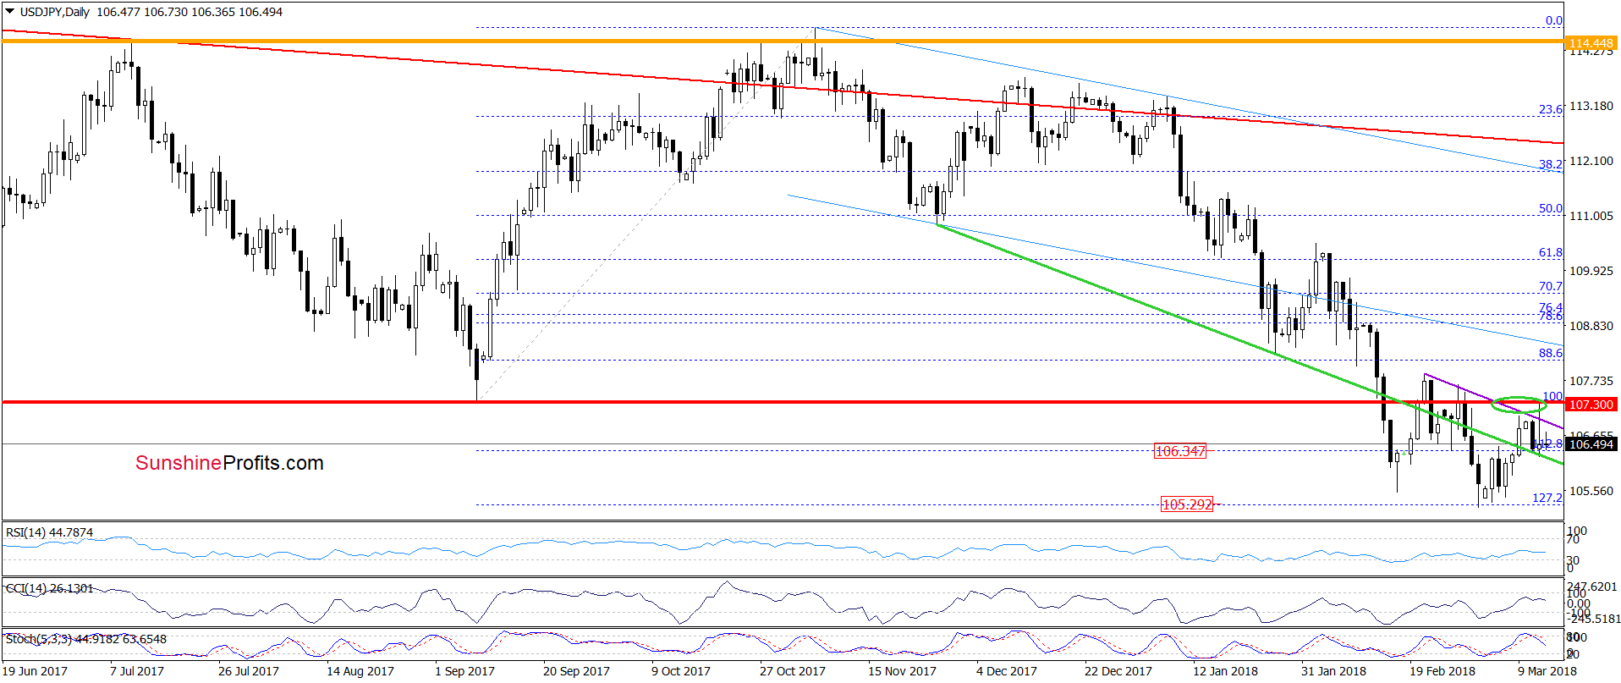The width and height of the screenshot is (1621, 683).
Task: Click the 70.7 Fibonacci level label
Action: click(x=1550, y=286)
